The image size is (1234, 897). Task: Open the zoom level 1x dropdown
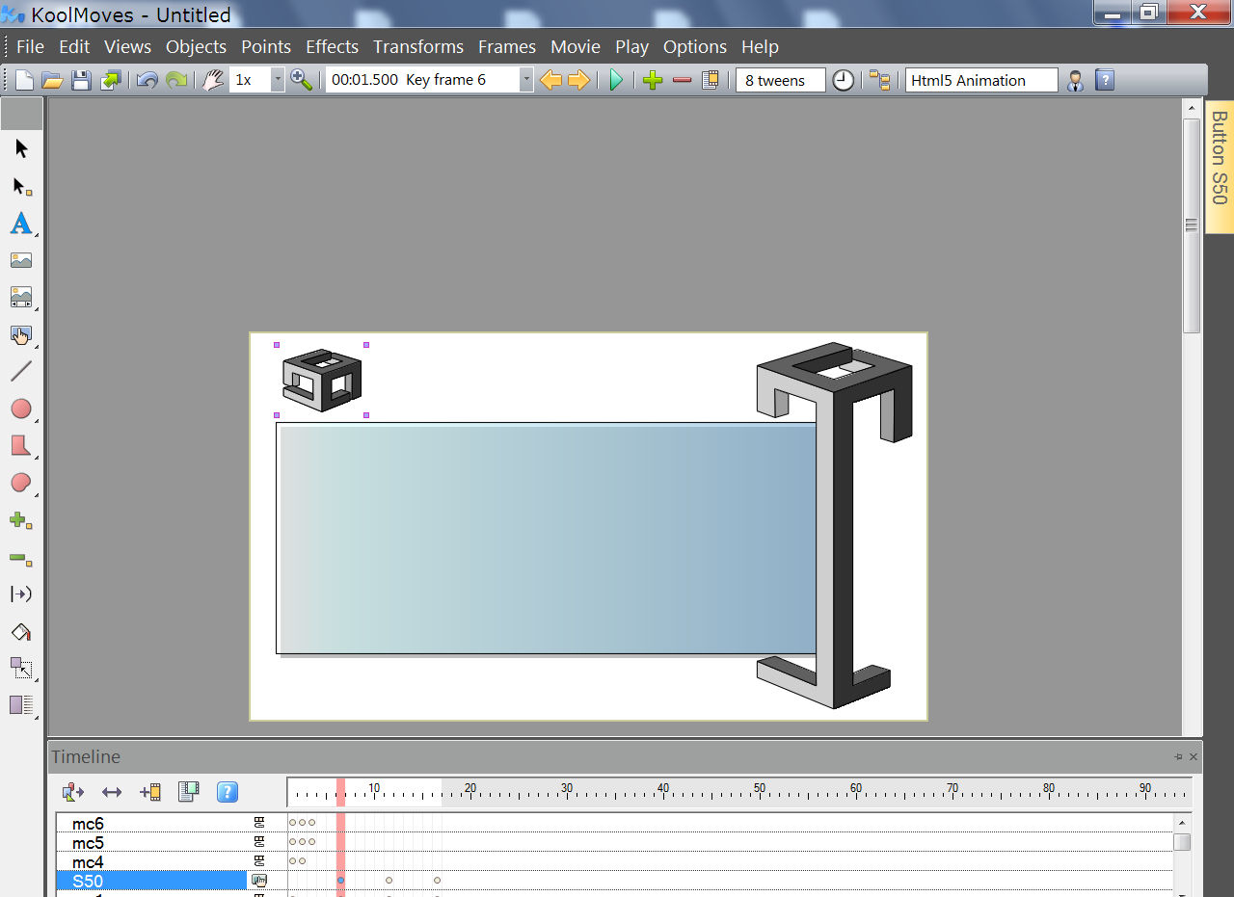pos(278,81)
